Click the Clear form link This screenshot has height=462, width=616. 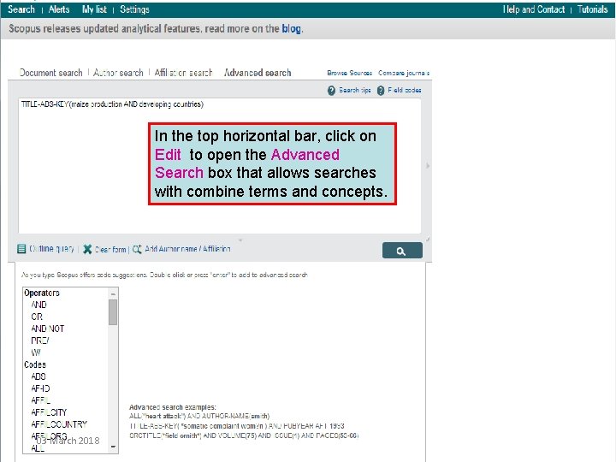pyautogui.click(x=110, y=250)
